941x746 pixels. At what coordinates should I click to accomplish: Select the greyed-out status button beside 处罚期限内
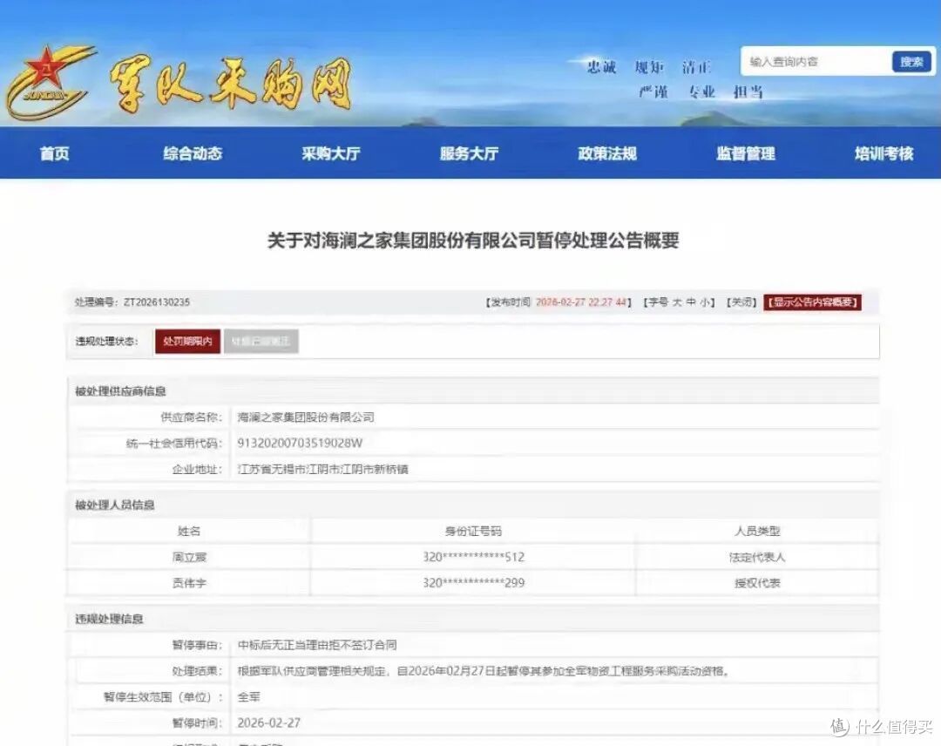coord(261,341)
